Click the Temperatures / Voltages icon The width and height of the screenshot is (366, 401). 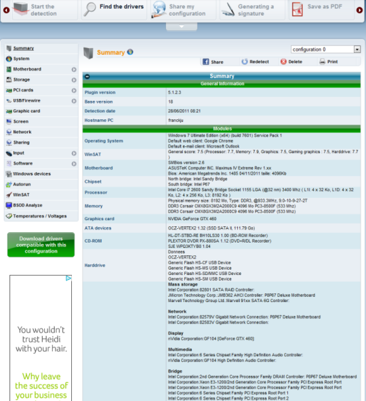point(9,216)
